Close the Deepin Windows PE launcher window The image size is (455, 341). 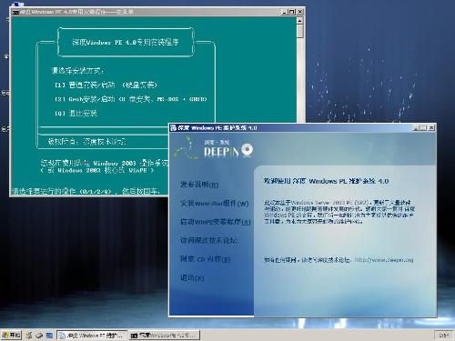431,128
